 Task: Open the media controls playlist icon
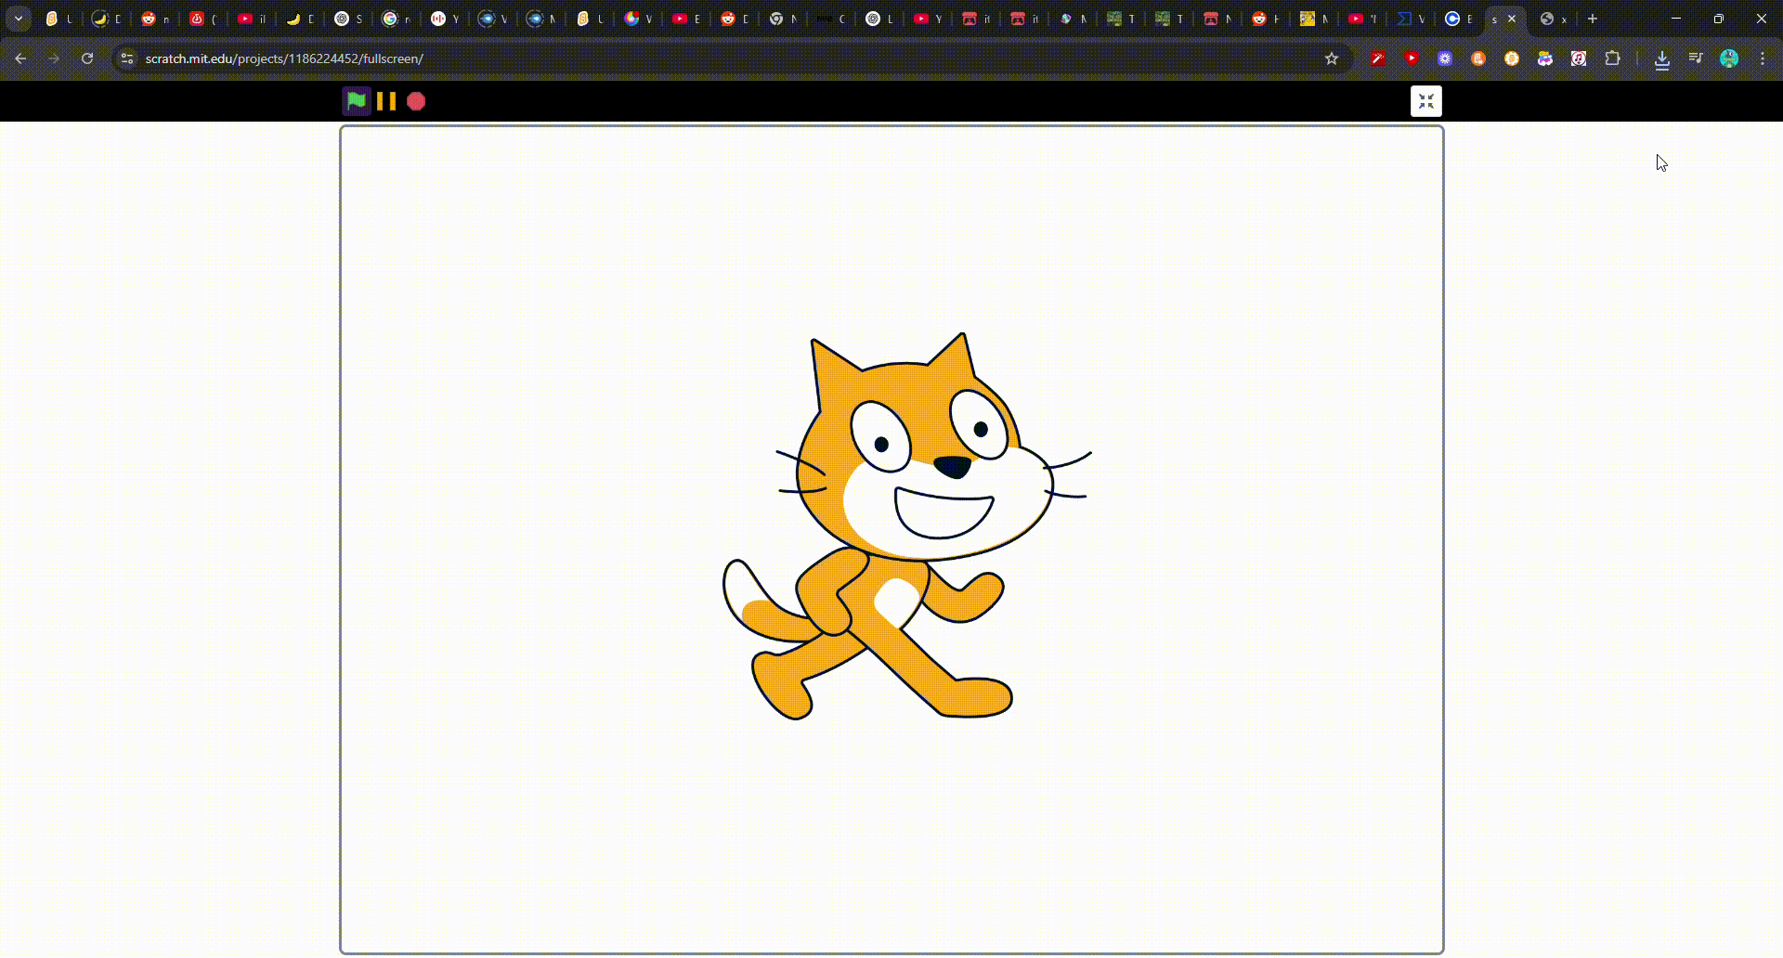pos(1696,58)
